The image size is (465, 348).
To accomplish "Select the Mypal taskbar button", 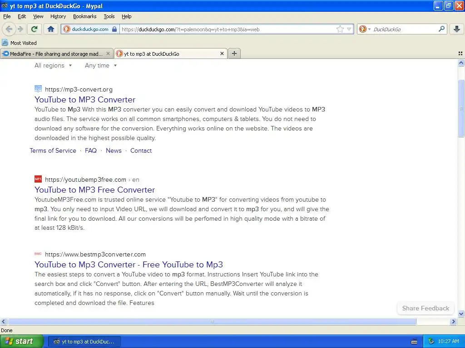I will coord(84,342).
